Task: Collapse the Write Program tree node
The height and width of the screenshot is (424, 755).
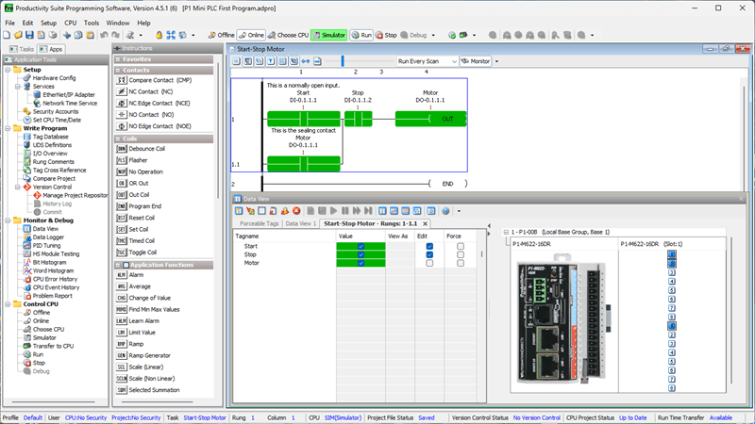Action: click(8, 128)
